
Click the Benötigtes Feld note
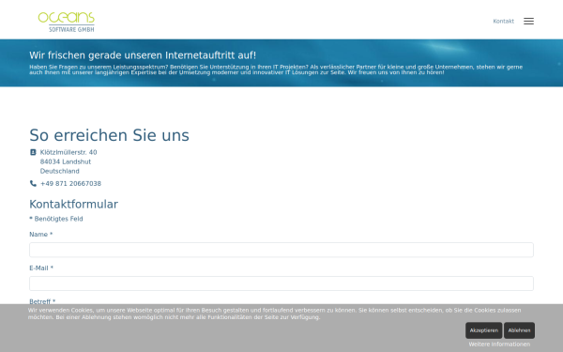(x=56, y=219)
